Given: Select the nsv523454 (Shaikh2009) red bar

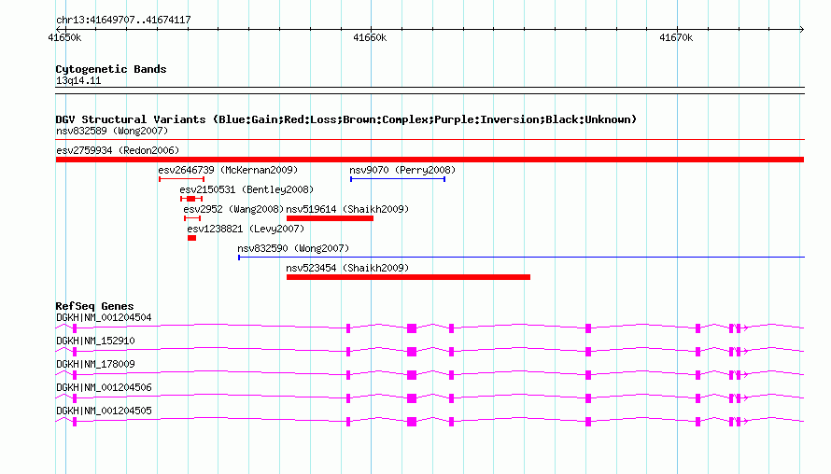Looking at the screenshot, I should point(408,277).
